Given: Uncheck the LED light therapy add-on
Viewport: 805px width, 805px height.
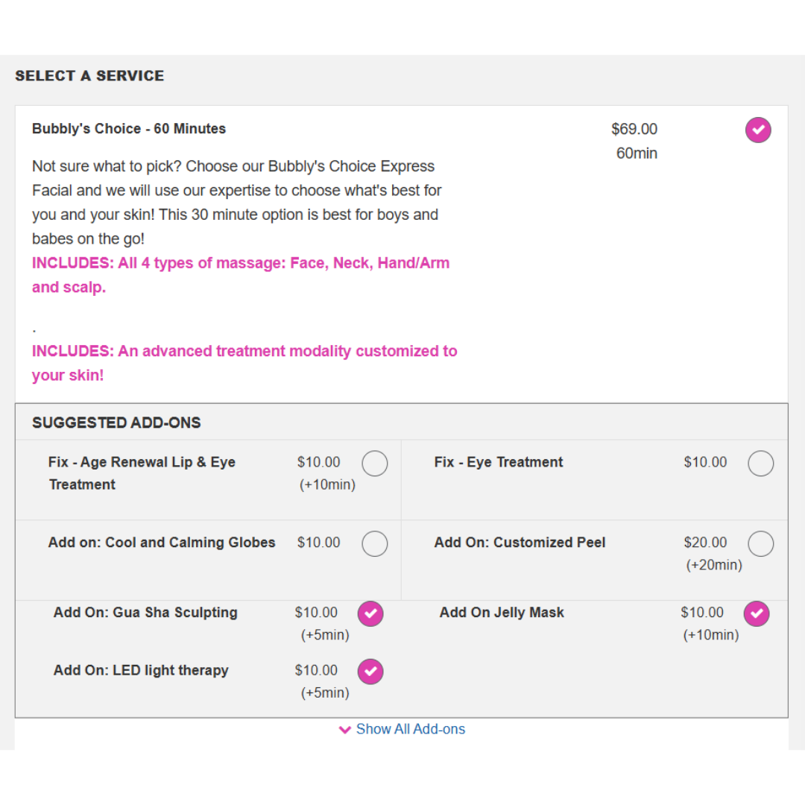Looking at the screenshot, I should [x=370, y=672].
